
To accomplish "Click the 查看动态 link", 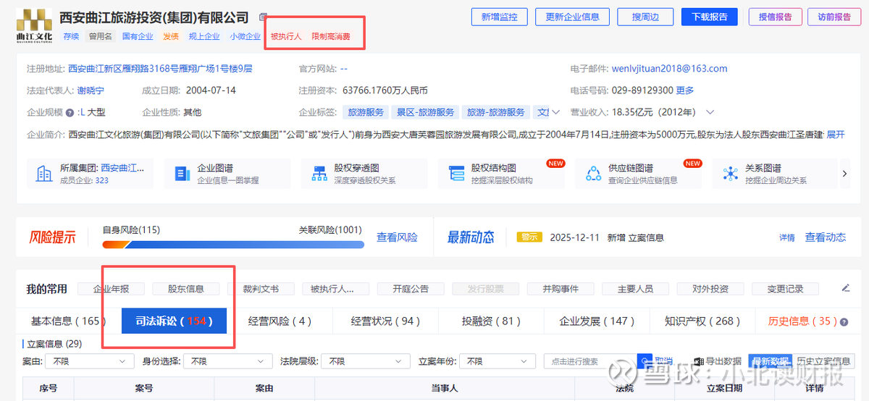I will 826,237.
